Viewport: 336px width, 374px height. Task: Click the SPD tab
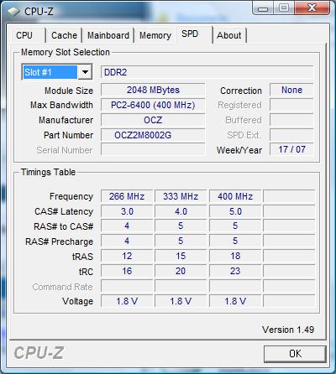pos(193,34)
